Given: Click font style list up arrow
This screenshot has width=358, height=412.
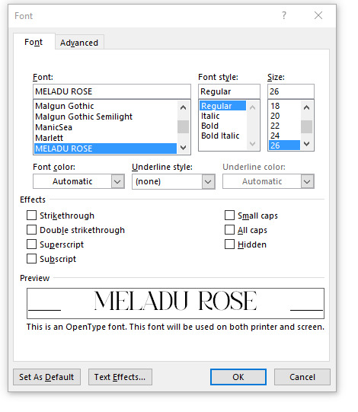Looking at the screenshot, I should (x=253, y=107).
